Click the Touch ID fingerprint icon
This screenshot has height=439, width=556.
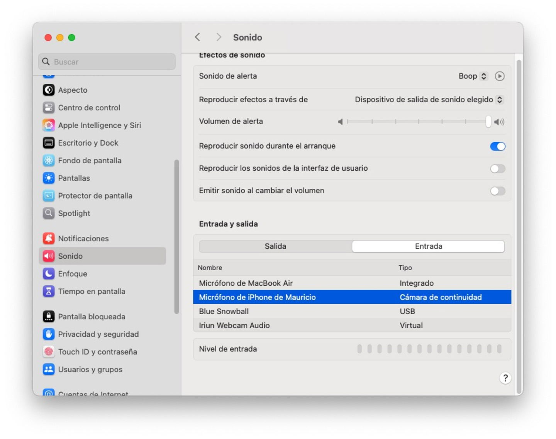49,352
